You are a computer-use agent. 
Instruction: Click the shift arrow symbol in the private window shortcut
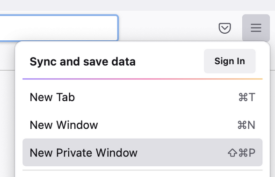[x=232, y=153]
